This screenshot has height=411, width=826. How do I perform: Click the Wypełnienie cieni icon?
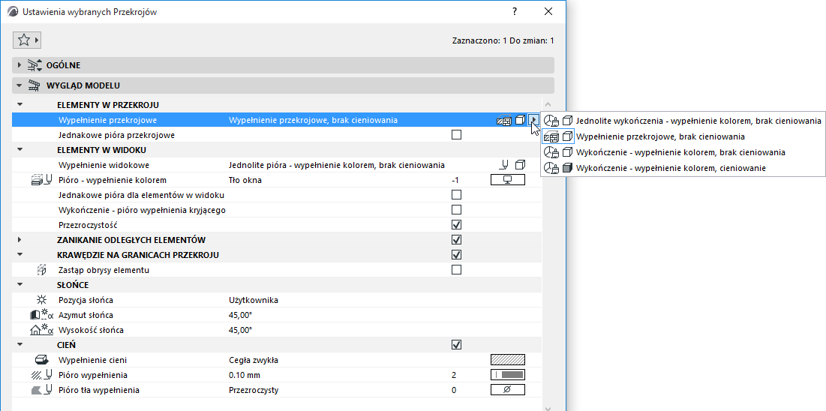point(41,361)
